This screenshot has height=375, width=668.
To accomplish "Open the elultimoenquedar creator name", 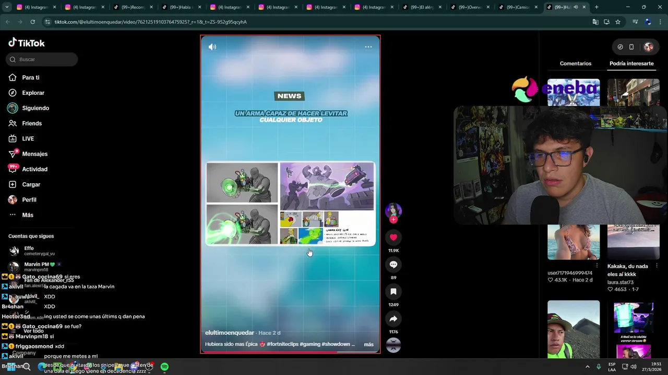I will click(x=230, y=333).
